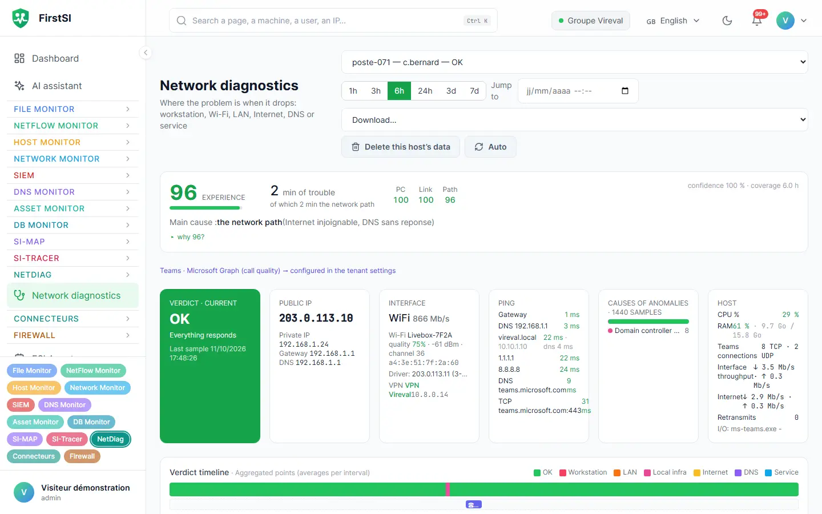Click the Jump to date input
Screen dimensions: 822x514
coord(578,91)
